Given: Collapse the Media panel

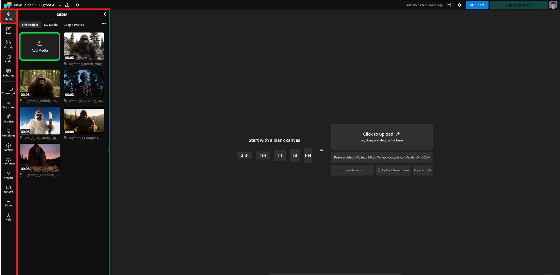Looking at the screenshot, I should pyautogui.click(x=104, y=14).
